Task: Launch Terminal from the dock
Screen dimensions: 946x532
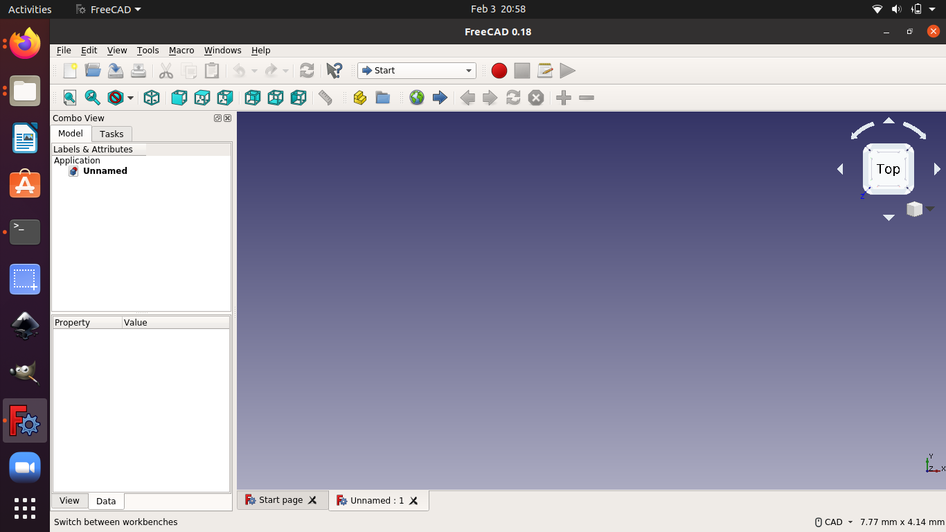Action: (26, 232)
